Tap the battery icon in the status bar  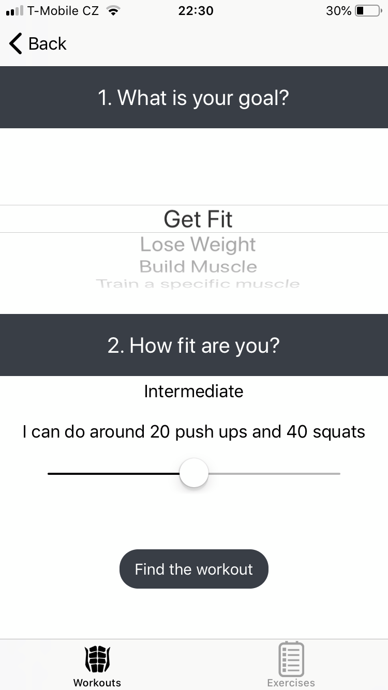click(368, 11)
